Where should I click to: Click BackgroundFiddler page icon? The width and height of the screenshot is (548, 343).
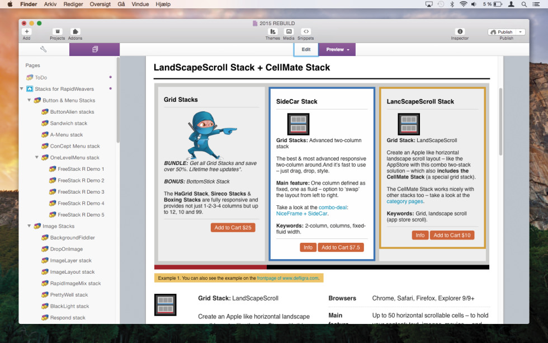pyautogui.click(x=45, y=237)
